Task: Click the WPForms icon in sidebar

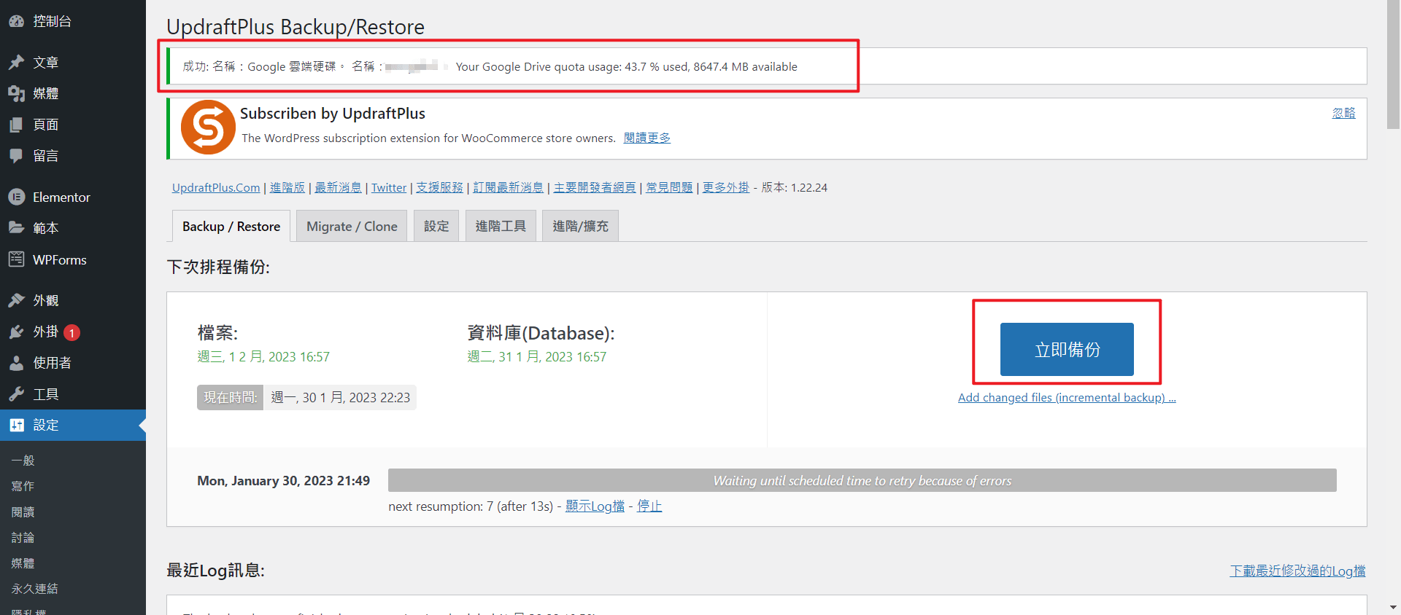Action: tap(16, 259)
